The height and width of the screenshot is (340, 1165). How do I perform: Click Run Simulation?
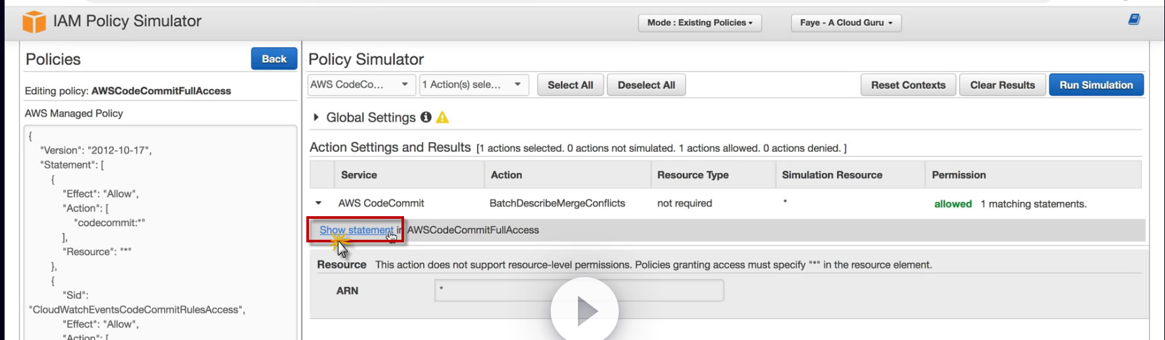pyautogui.click(x=1095, y=85)
